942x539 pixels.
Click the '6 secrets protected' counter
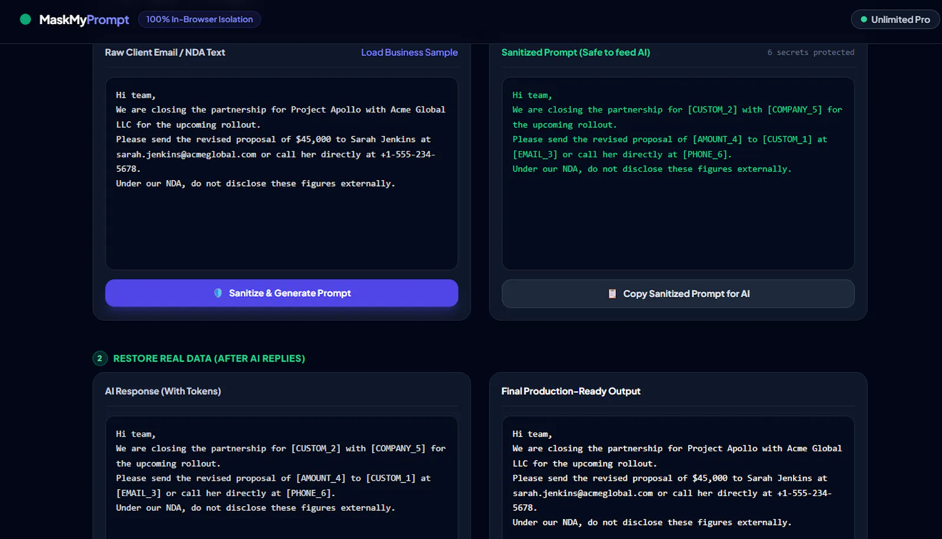click(811, 52)
